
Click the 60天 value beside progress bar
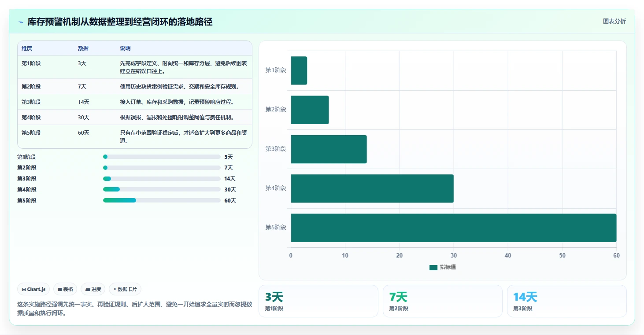click(x=230, y=201)
